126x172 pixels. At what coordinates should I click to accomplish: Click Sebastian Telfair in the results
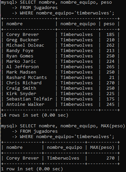(29, 99)
